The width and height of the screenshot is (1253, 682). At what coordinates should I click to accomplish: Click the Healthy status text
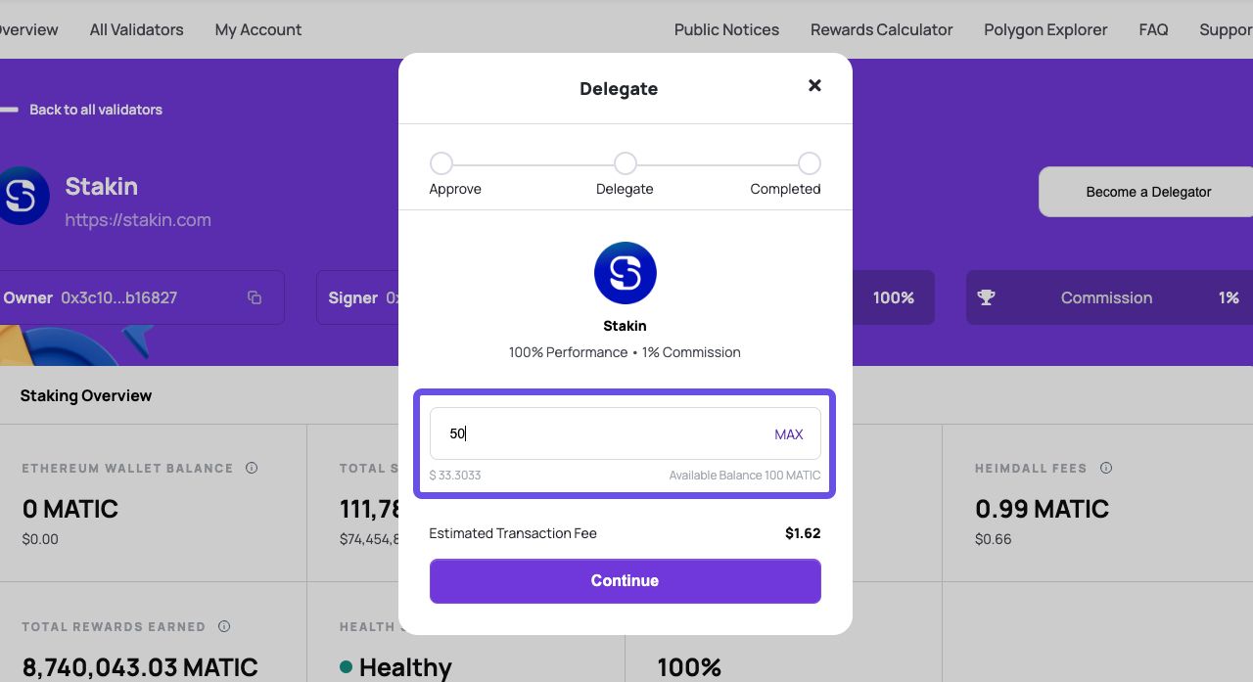(x=405, y=667)
